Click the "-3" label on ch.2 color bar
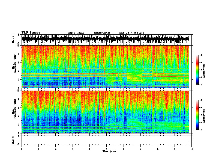 click(201, 100)
